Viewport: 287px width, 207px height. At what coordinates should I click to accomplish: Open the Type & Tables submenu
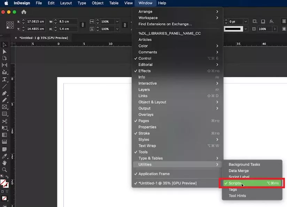[x=150, y=158]
